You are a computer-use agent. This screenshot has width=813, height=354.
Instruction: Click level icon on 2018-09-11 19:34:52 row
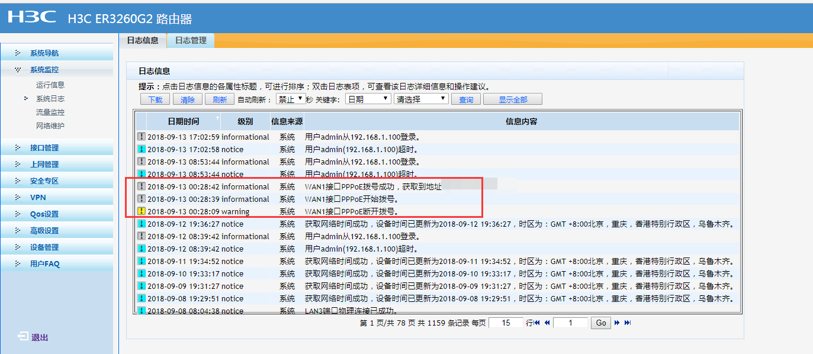point(142,261)
